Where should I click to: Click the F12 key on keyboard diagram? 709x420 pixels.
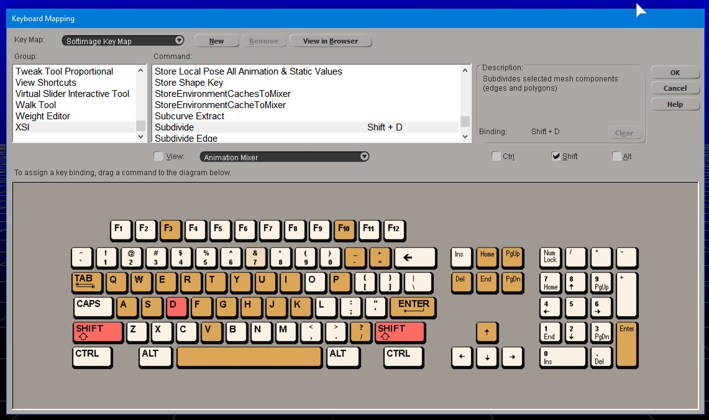pos(395,230)
